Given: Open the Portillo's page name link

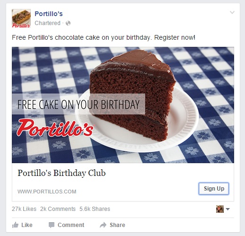Looking at the screenshot, I should point(49,14).
